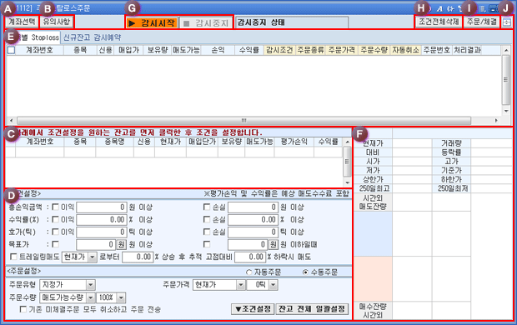Click the 평가손익 column header in balance list

point(294,142)
